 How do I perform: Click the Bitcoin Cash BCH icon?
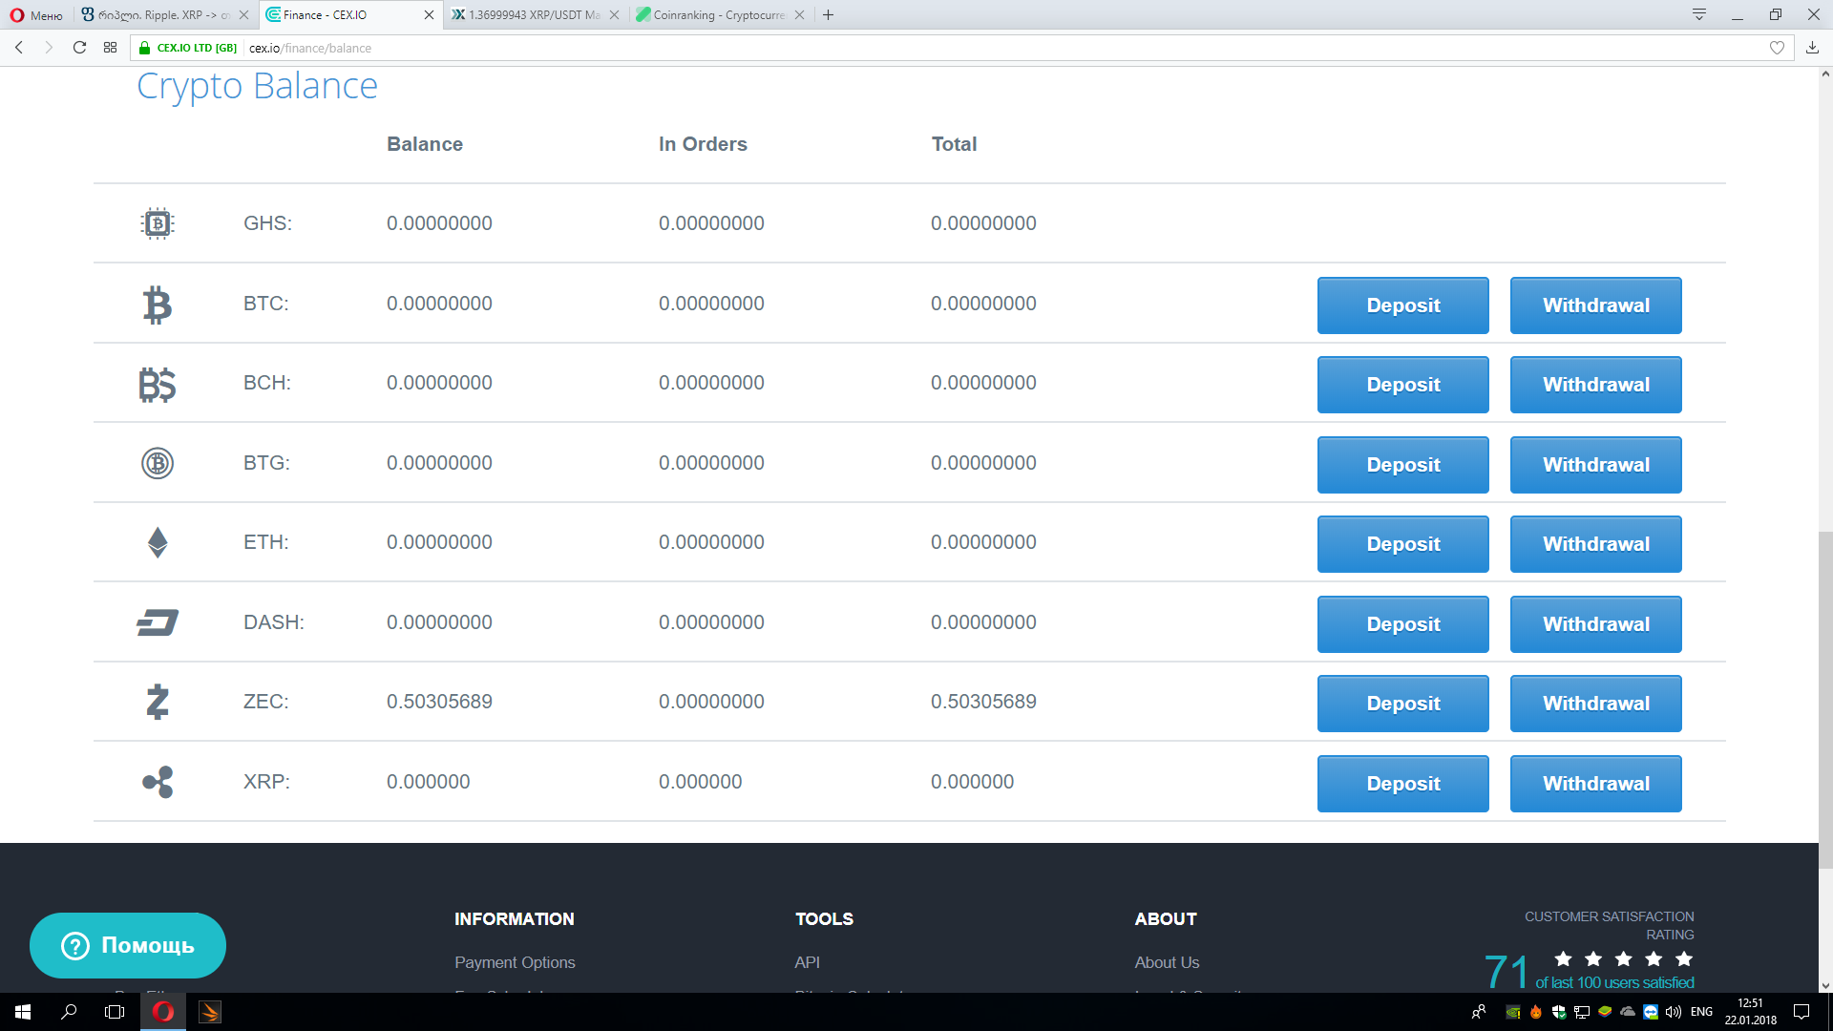158,385
